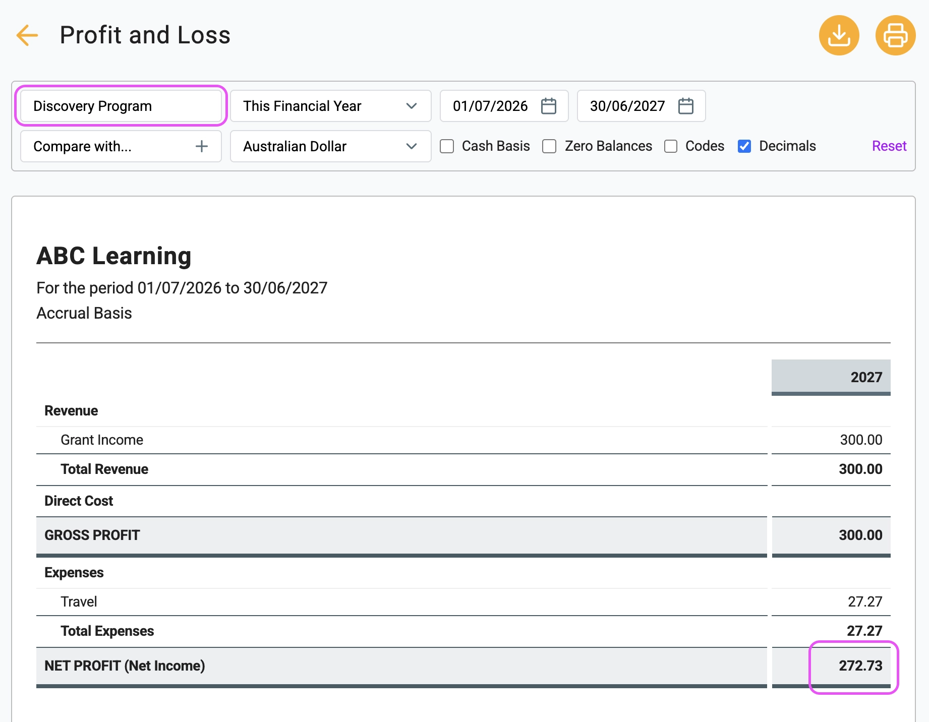This screenshot has width=929, height=722.
Task: Click the Total Expenses label
Action: (107, 631)
